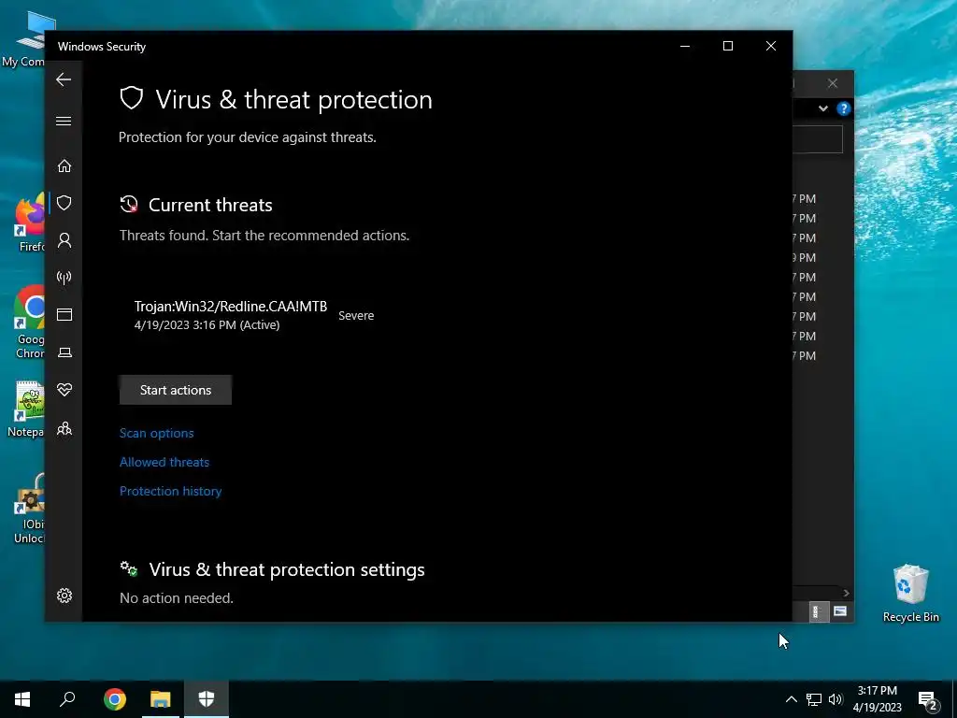
Task: Close the background File Explorer window
Action: 833,83
